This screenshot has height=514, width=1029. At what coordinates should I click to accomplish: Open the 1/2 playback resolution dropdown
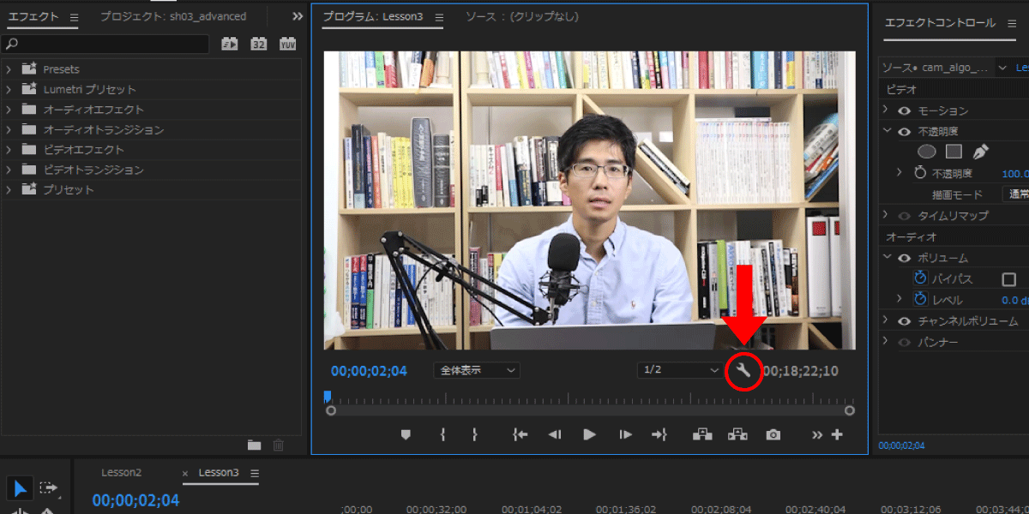coord(681,370)
